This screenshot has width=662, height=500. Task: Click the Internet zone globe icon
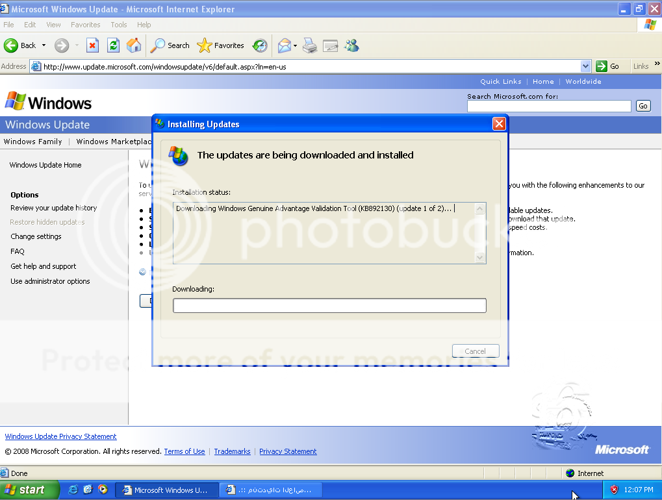[570, 473]
